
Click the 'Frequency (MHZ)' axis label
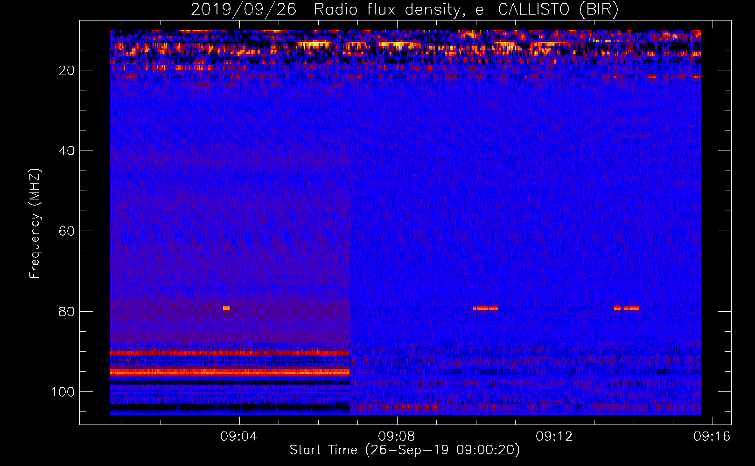35,224
